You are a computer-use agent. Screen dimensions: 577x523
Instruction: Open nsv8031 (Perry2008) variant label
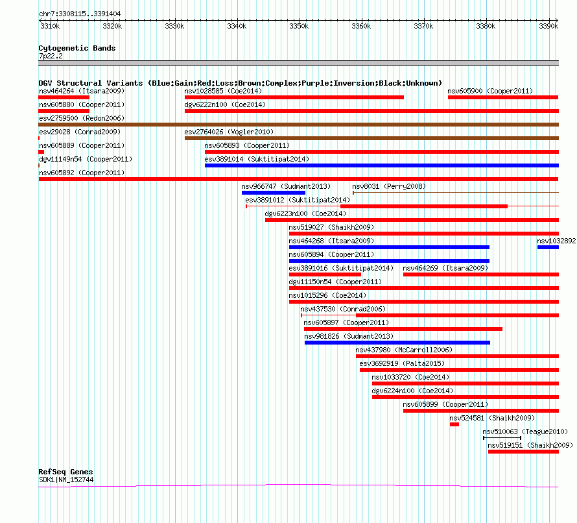pyautogui.click(x=389, y=186)
